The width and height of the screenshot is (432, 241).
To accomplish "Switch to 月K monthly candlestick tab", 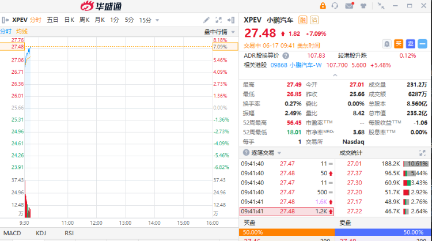I will point(100,20).
